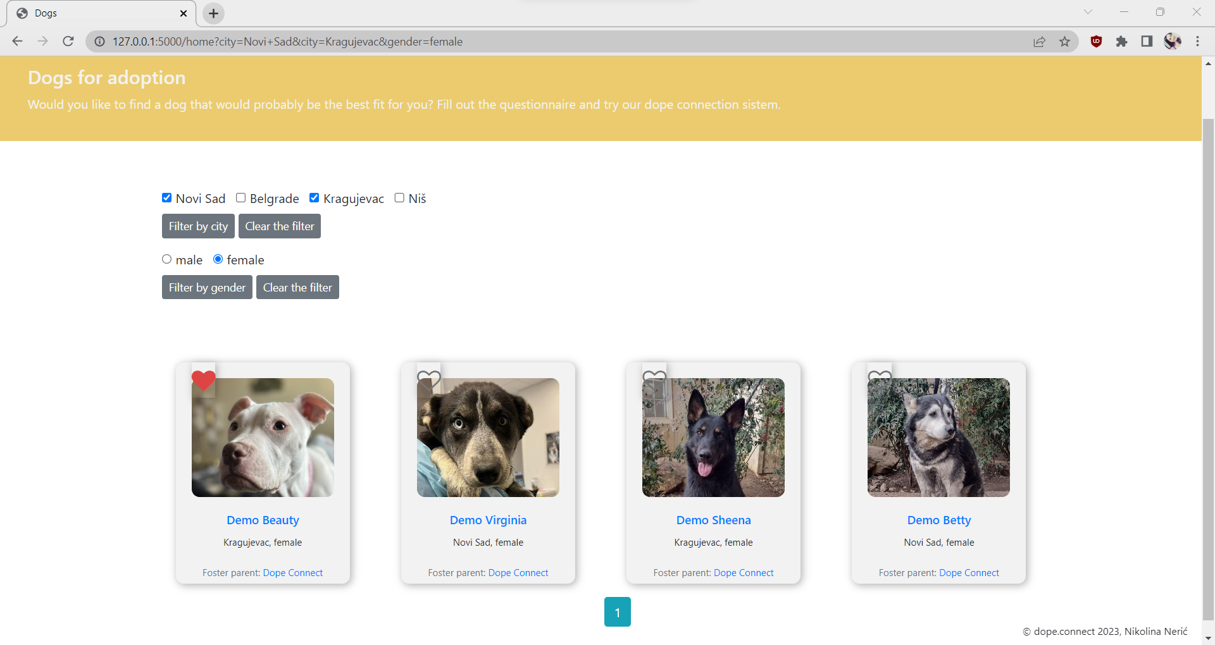Enable the Belgrade checkbox

pyautogui.click(x=241, y=197)
